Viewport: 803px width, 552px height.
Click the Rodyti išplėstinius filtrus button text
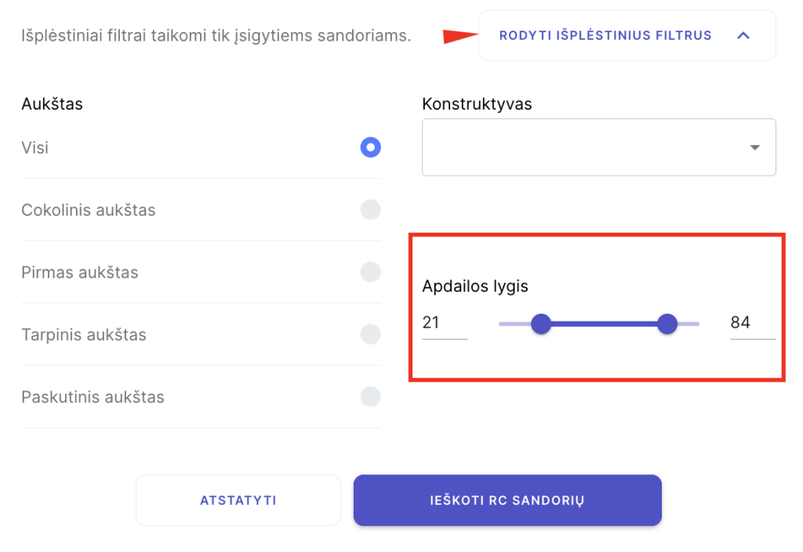[x=605, y=35]
